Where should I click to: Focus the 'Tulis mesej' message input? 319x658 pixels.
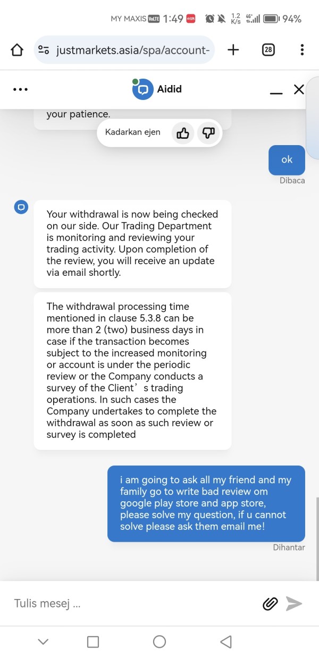pos(133,604)
